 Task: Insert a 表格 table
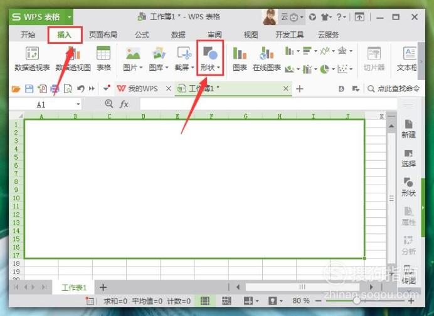pyautogui.click(x=103, y=59)
